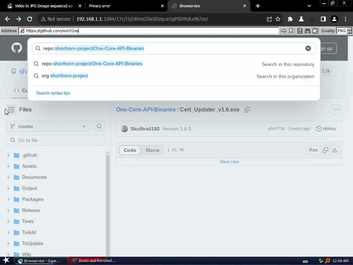Open the Version 2.8.0 commit message
The height and width of the screenshot is (265, 353).
click(177, 129)
